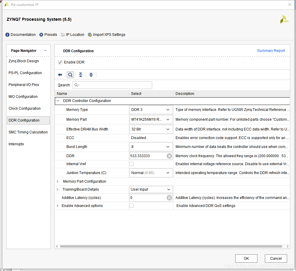This screenshot has width=296, height=271.
Task: Click into the Search input field
Action: tap(112, 85)
